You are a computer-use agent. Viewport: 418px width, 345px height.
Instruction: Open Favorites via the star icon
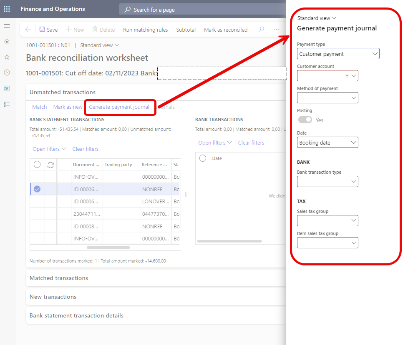pyautogui.click(x=6, y=57)
